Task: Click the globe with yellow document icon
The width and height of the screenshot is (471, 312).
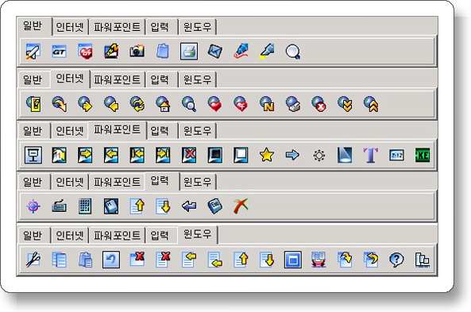Action: pyautogui.click(x=33, y=104)
